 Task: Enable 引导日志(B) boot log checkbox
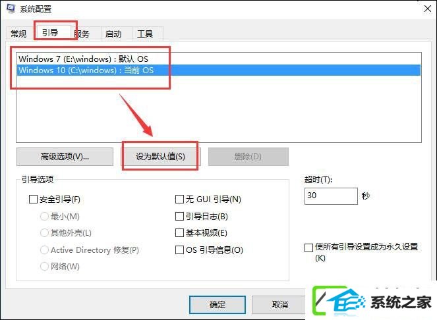pyautogui.click(x=179, y=216)
